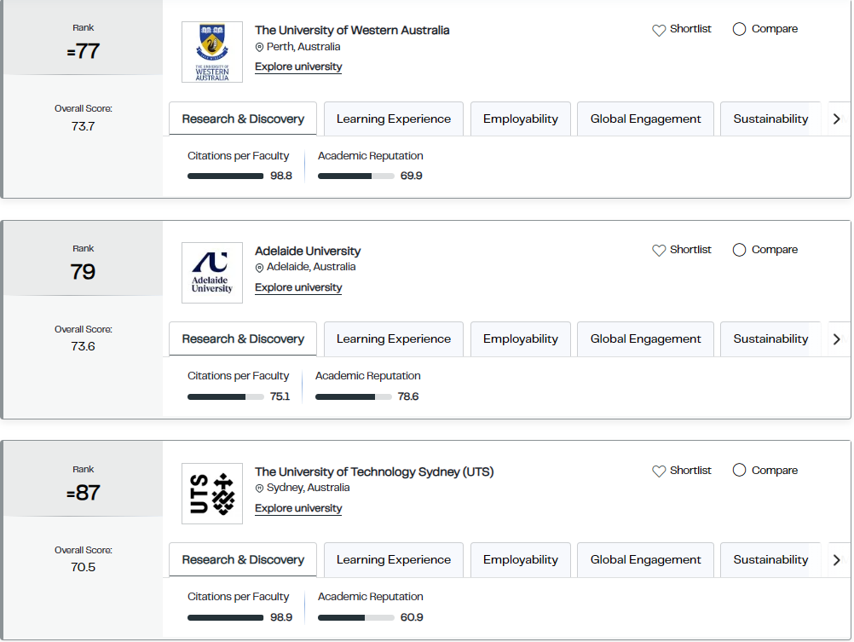The image size is (854, 642).
Task: Show more tabs for University of Western Australia
Action: 837,119
